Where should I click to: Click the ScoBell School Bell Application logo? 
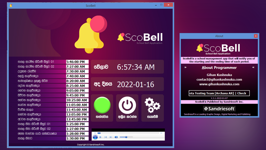tap(140, 38)
